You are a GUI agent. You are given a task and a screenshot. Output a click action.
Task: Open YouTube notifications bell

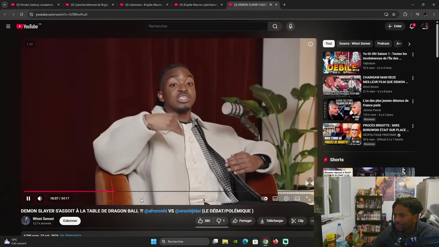click(412, 26)
